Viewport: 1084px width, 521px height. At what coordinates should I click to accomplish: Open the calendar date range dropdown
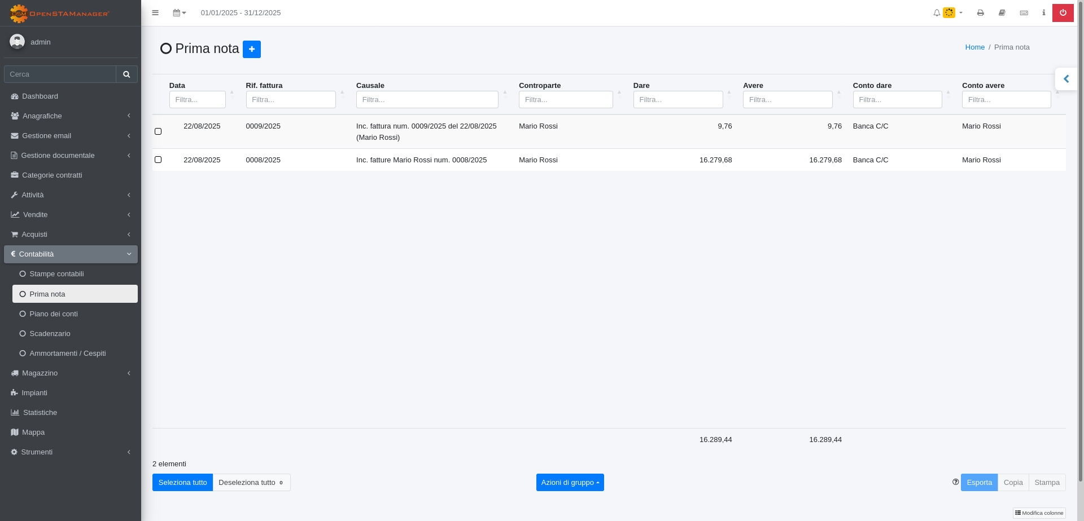pyautogui.click(x=179, y=13)
